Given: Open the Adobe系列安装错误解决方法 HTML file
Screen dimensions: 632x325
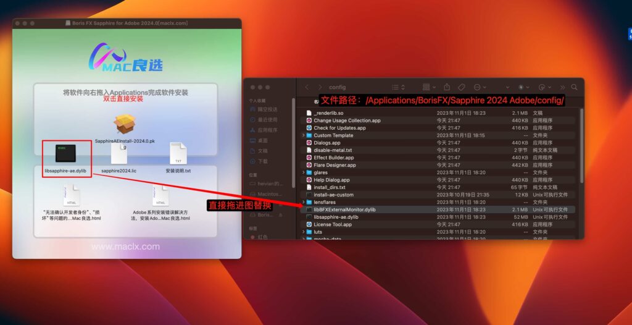Looking at the screenshot, I should 160,195.
